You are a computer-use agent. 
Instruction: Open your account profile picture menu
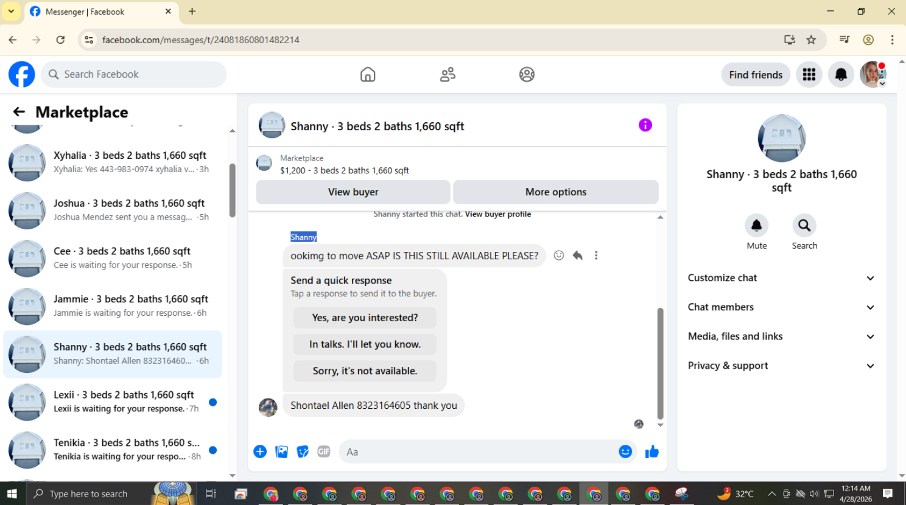[873, 74]
